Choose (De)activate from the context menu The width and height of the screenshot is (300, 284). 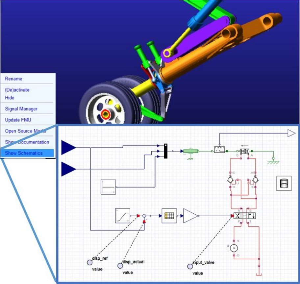tap(17, 90)
